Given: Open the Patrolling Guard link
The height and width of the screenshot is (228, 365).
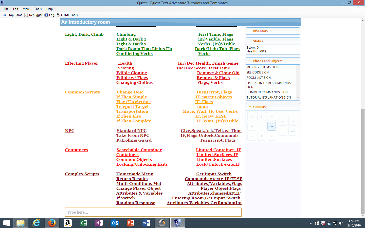Looking at the screenshot, I should click(134, 140).
